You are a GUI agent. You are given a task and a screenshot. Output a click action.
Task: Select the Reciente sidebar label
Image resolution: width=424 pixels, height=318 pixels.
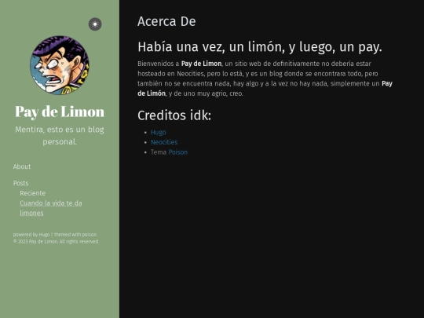[33, 193]
